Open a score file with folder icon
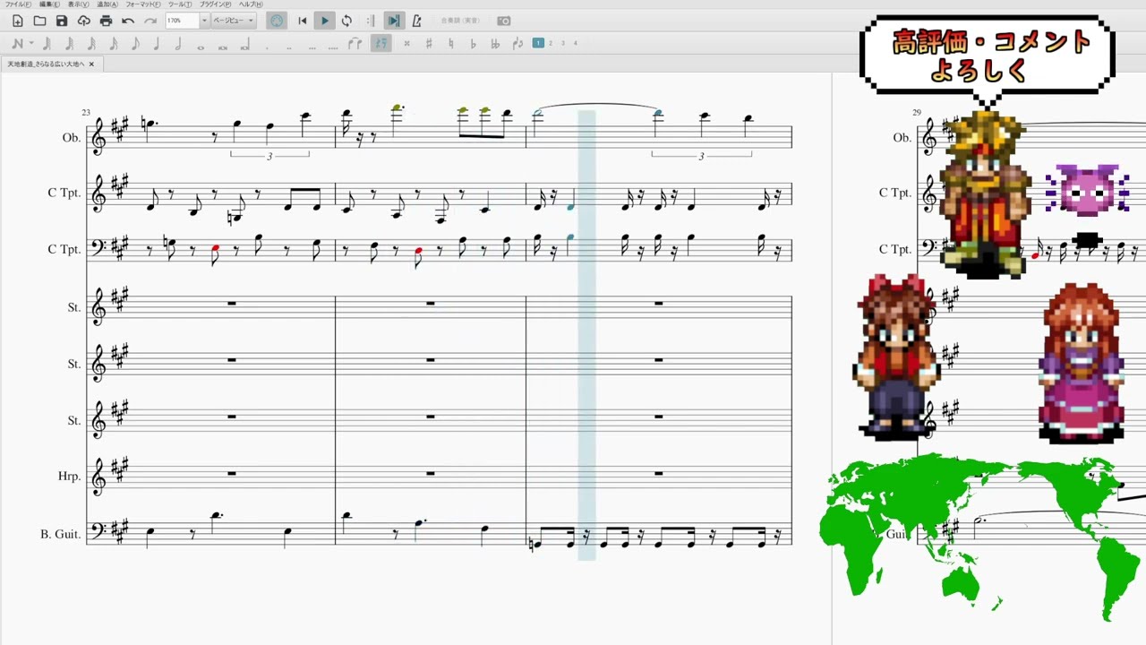The height and width of the screenshot is (645, 1146). [x=39, y=21]
